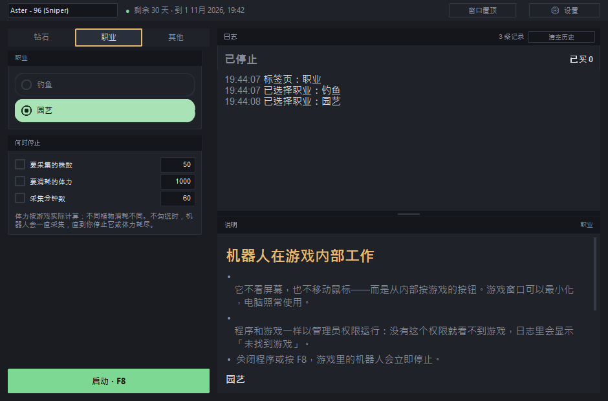Screen dimensions: 608x401
Task: Click log entry 19:44:07 标签页：职业
Action: click(x=272, y=79)
